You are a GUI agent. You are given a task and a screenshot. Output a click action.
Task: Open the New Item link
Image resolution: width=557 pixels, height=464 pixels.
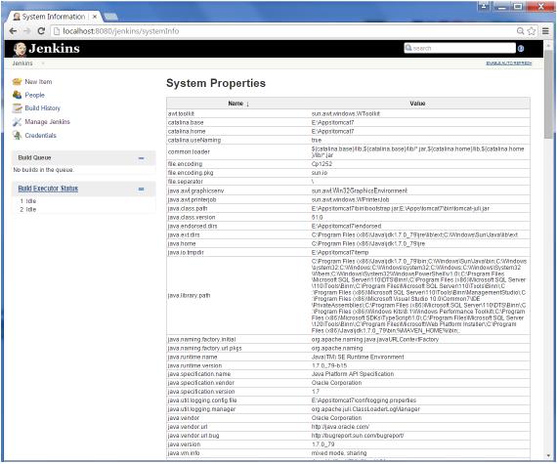tap(38, 82)
